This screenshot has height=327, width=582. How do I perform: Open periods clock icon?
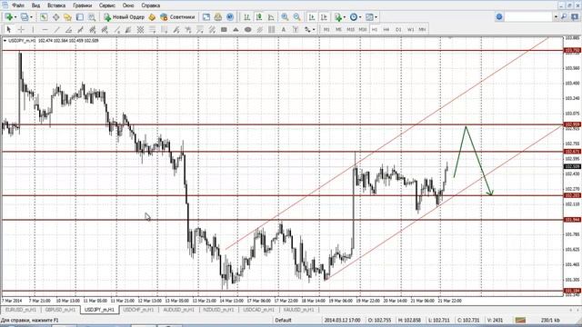pyautogui.click(x=354, y=17)
